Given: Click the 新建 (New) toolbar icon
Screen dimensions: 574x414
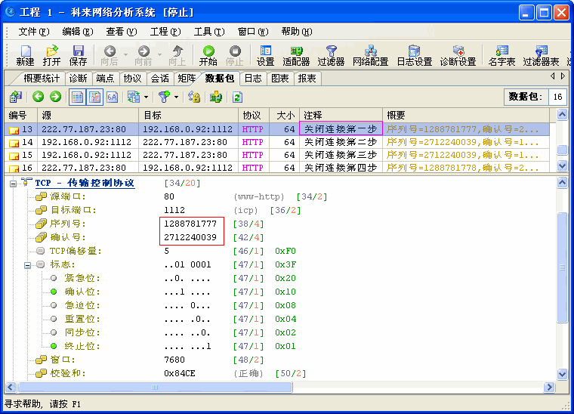Looking at the screenshot, I should (x=25, y=55).
